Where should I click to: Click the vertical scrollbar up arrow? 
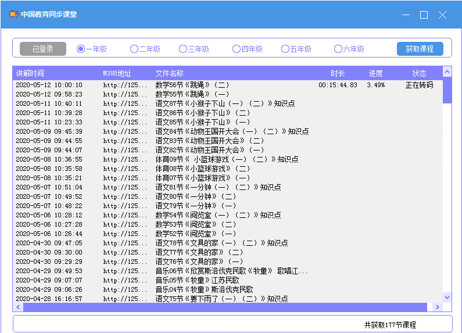pos(447,71)
